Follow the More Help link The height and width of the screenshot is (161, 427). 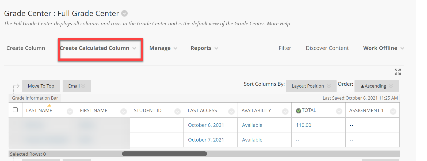point(278,24)
